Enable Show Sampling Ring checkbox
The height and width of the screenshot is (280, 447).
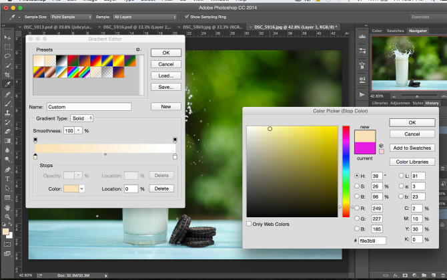[187, 17]
